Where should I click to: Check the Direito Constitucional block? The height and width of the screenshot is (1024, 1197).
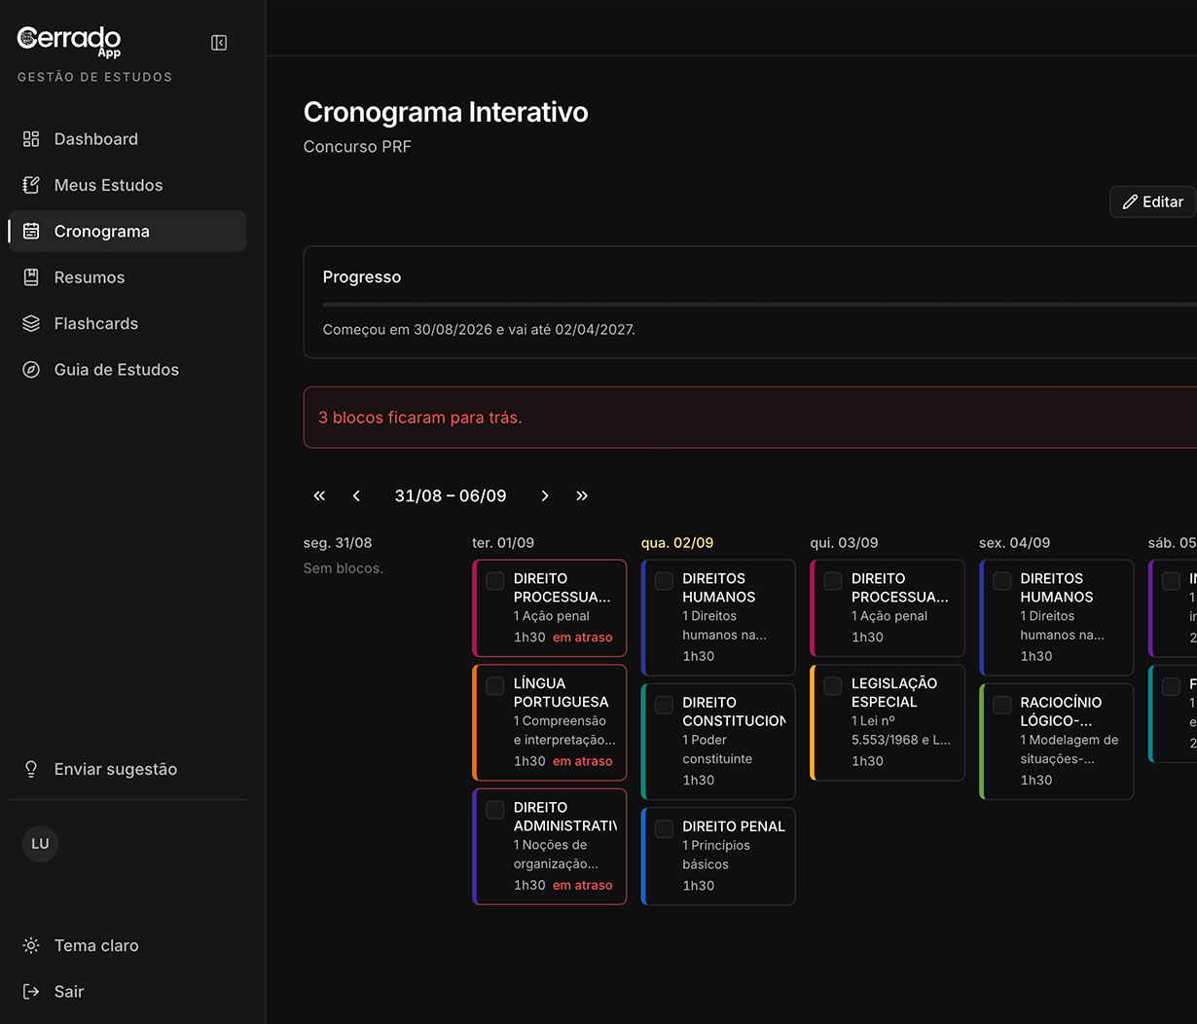click(664, 704)
